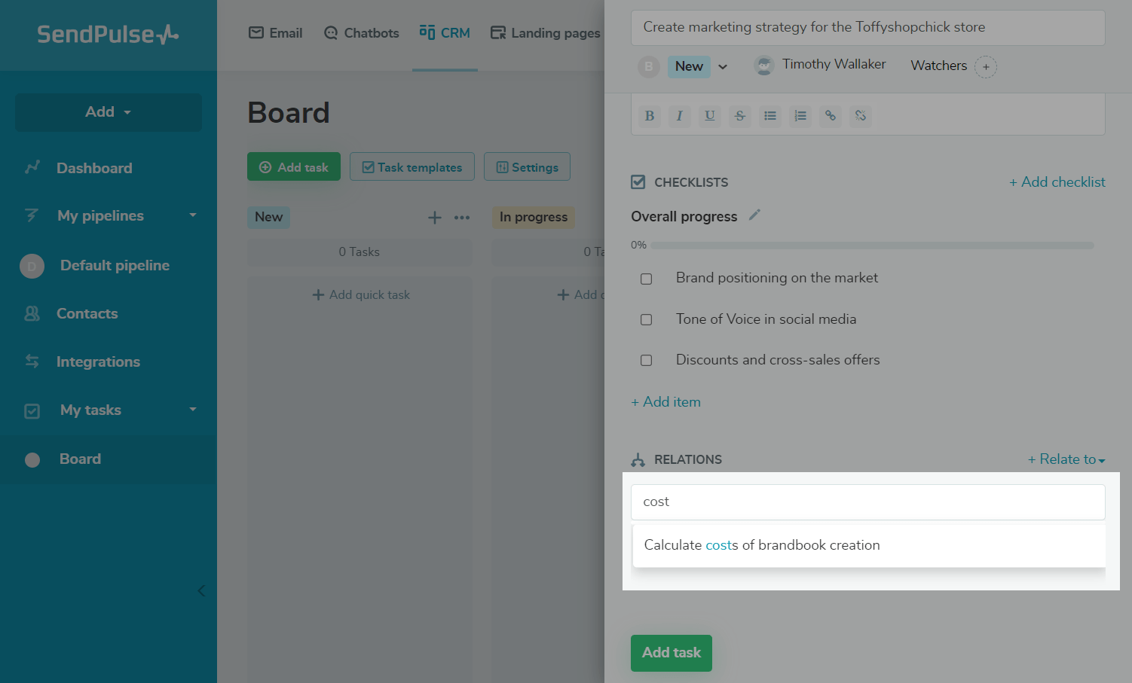Screen dimensions: 1132x683
Task: Insert a bulleted list
Action: coord(769,116)
